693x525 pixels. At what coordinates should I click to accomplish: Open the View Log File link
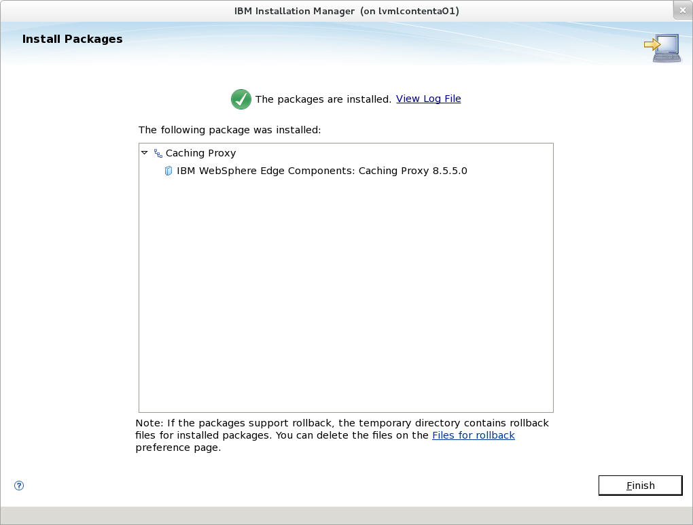pos(428,99)
